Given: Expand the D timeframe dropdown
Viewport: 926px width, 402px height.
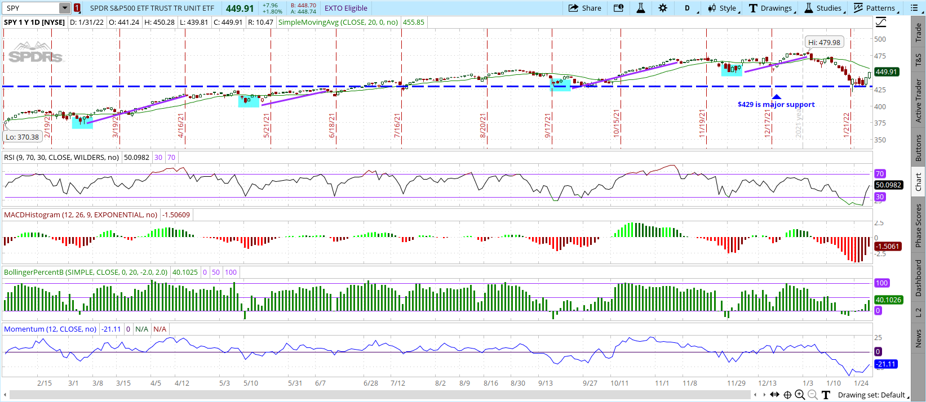Looking at the screenshot, I should click(x=688, y=8).
